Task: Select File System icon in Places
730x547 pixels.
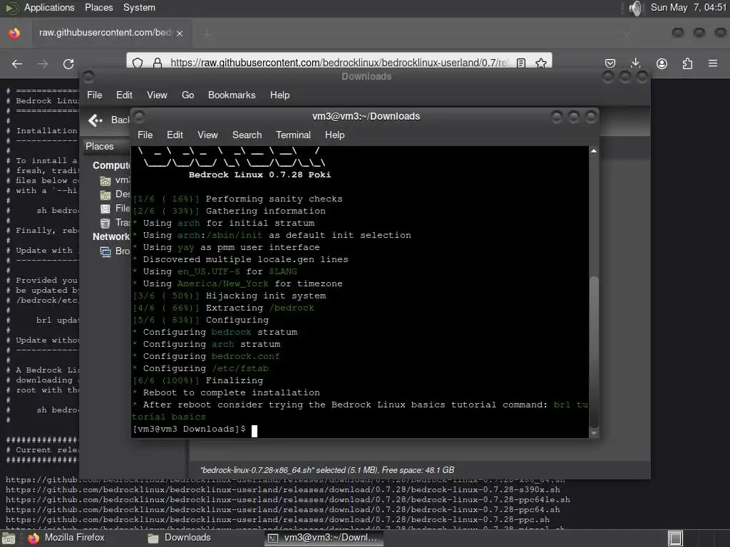Action: click(106, 209)
